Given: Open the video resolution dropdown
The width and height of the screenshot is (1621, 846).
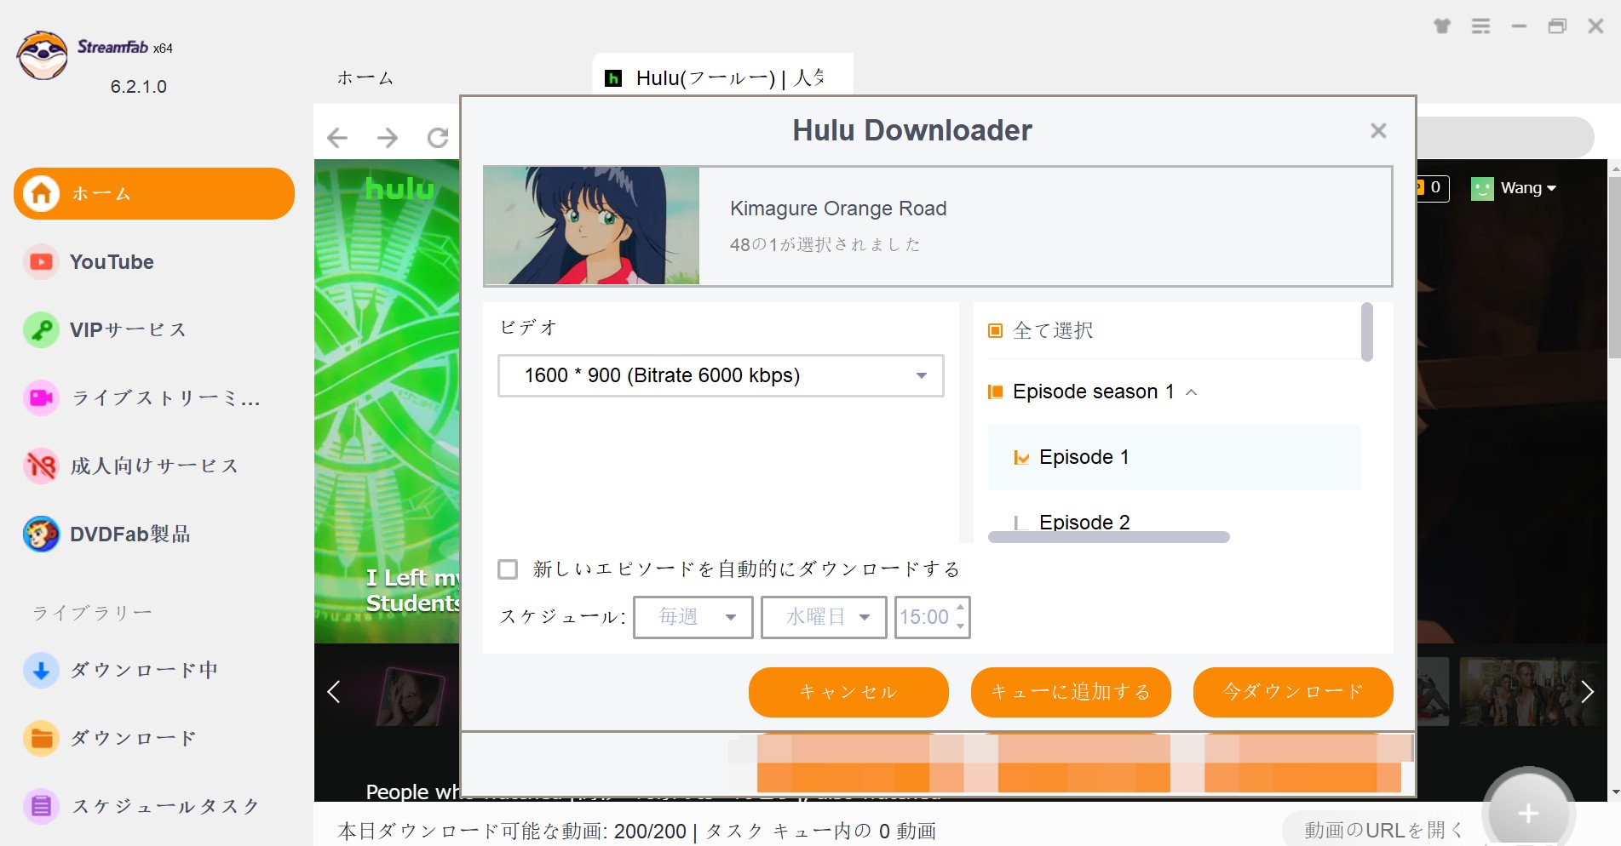Looking at the screenshot, I should (721, 375).
